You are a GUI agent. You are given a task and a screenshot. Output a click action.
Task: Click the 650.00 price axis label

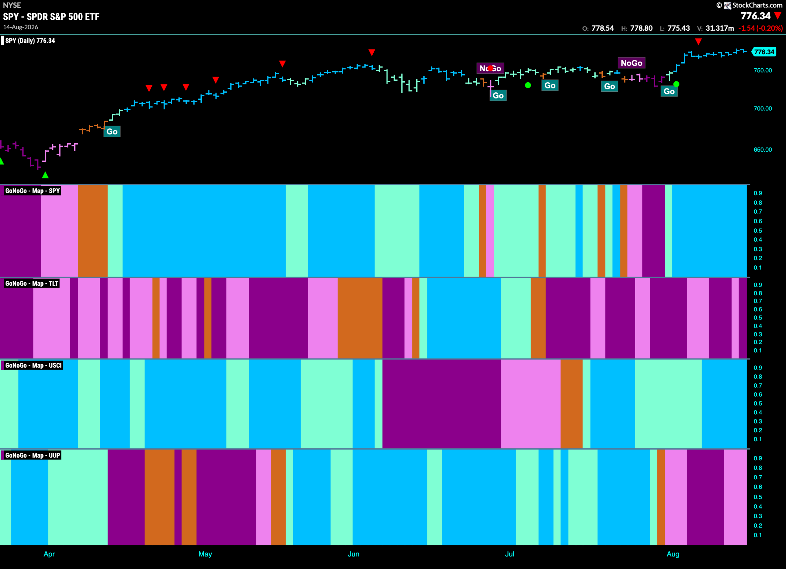pos(763,149)
